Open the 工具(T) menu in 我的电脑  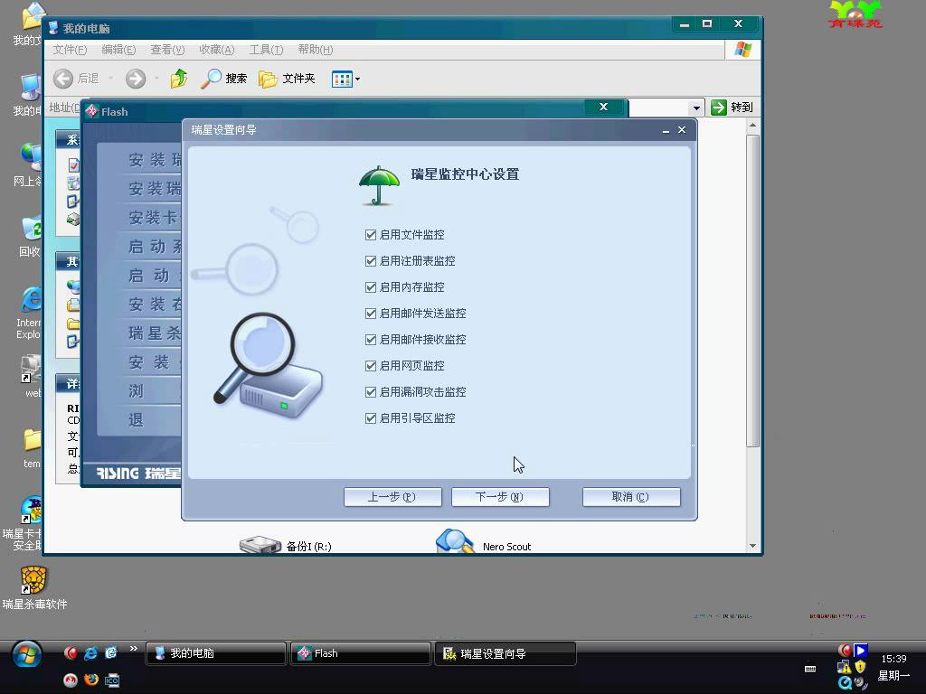tap(266, 50)
